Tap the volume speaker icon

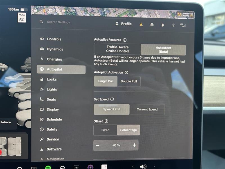coord(143,166)
